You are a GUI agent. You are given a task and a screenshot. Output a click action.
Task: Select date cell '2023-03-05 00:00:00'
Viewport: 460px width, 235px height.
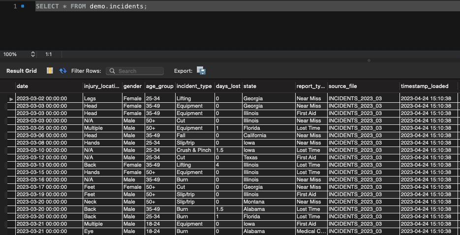point(49,128)
